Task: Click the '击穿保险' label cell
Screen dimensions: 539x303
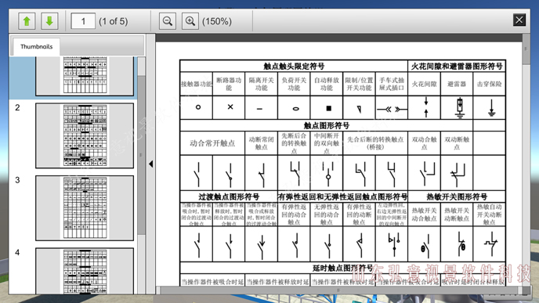Action: tap(489, 84)
